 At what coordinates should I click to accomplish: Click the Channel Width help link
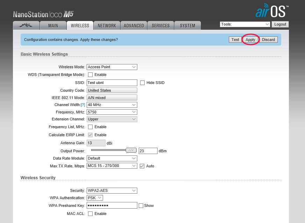83,105
